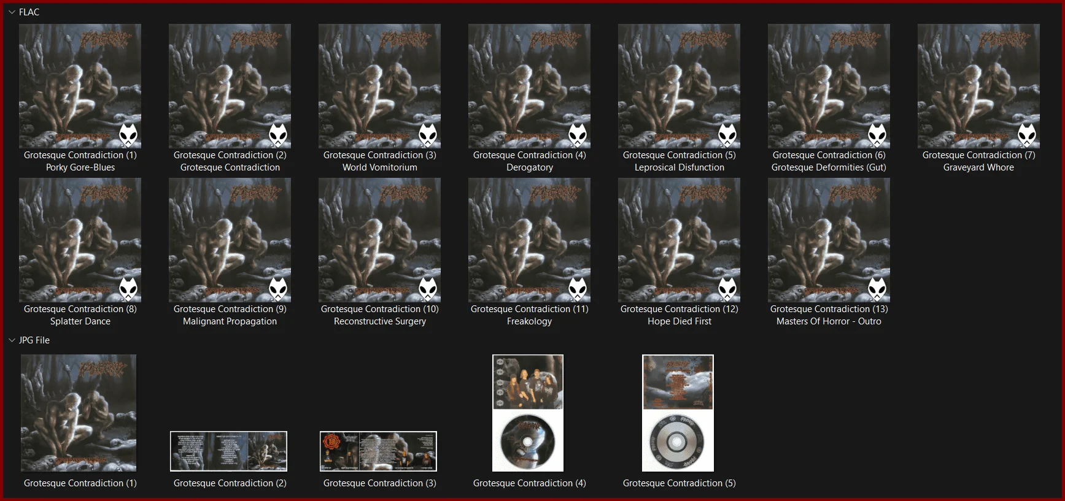The height and width of the screenshot is (501, 1065).
Task: Select Grotesque Deformities (Gut) FLAC icon
Action: pyautogui.click(x=829, y=86)
